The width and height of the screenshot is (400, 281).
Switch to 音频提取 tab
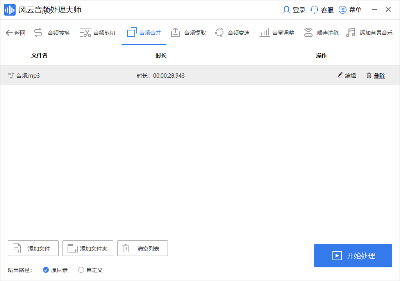[x=195, y=33]
